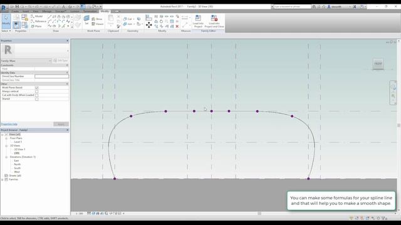Activate the Move tool
The height and width of the screenshot is (225, 401).
point(149,25)
